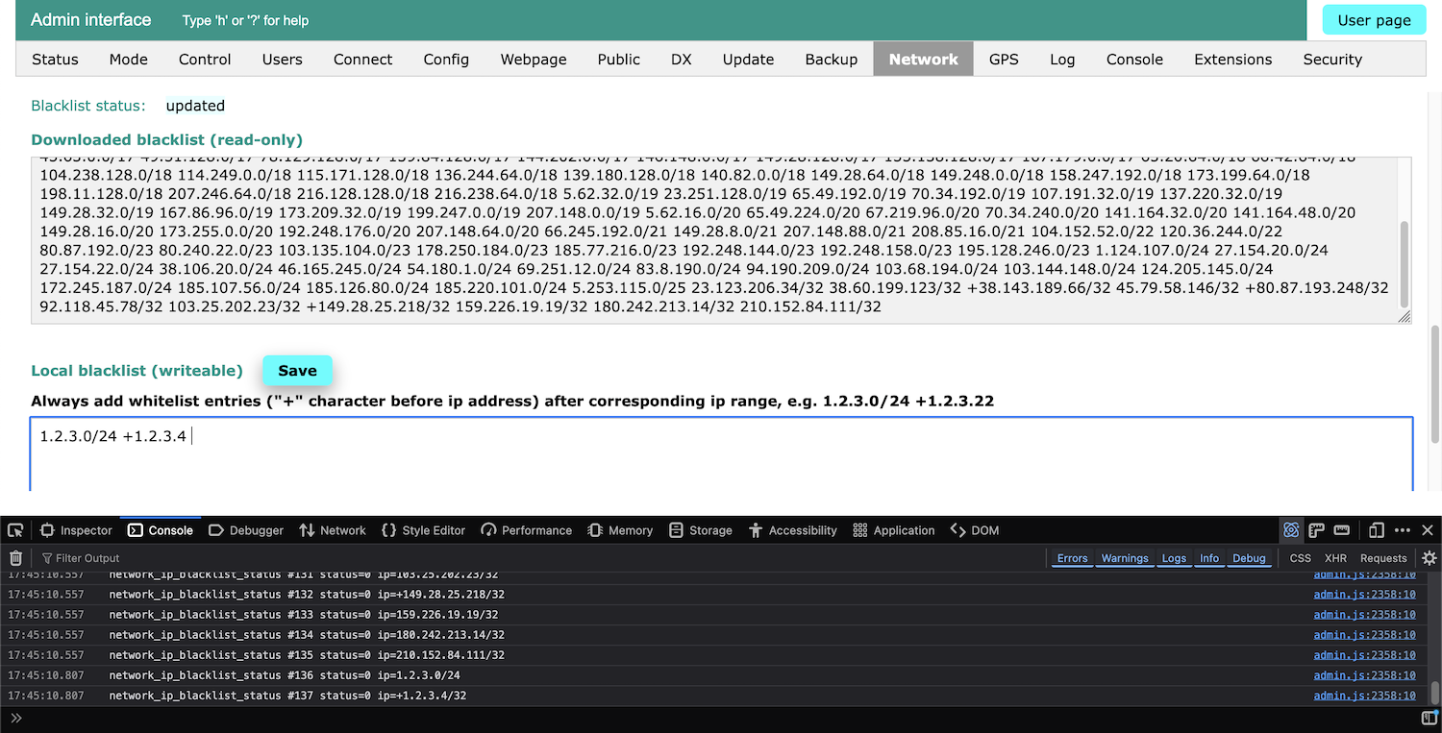Open the Security admin tab

pyautogui.click(x=1331, y=60)
